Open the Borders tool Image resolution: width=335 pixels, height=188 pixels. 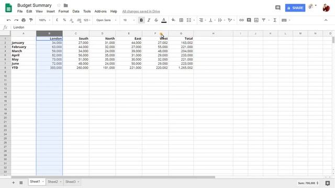181,20
